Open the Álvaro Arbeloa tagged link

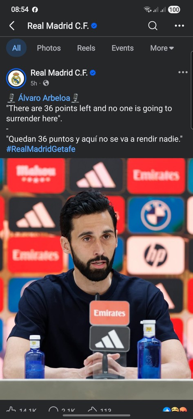[44, 98]
